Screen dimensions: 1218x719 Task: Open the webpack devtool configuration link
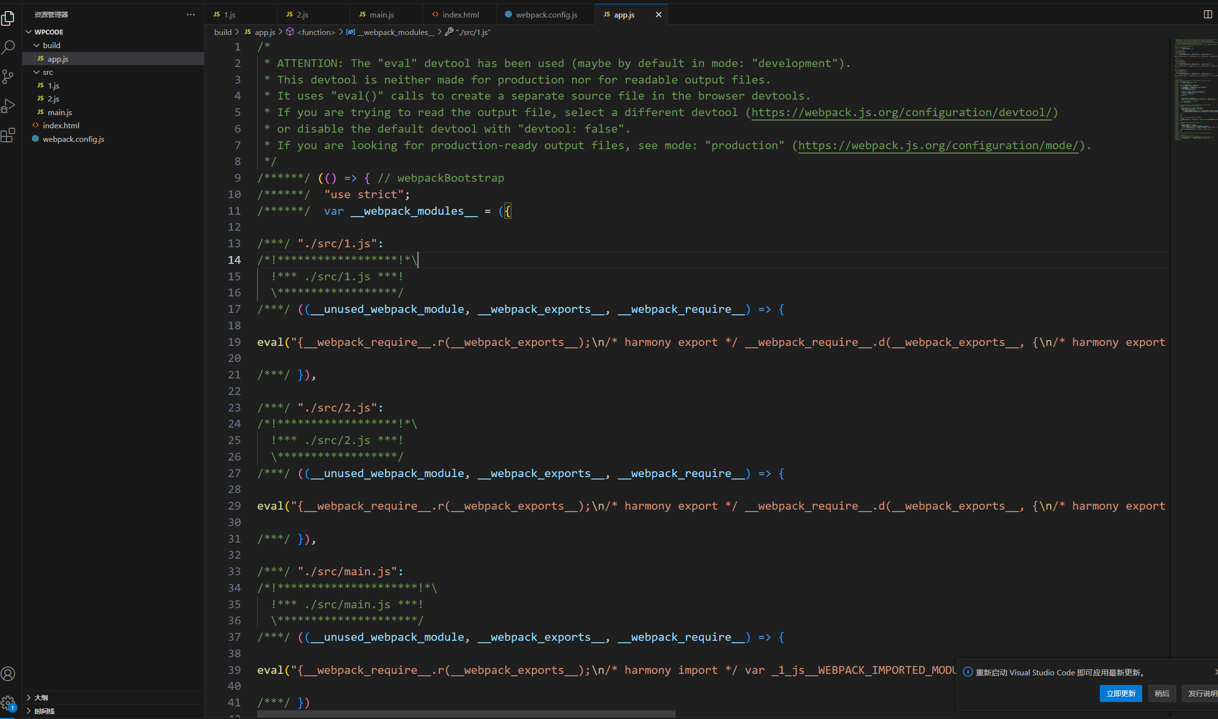pos(901,113)
